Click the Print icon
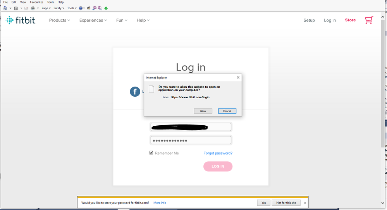This screenshot has width=387, height=210. point(33,8)
